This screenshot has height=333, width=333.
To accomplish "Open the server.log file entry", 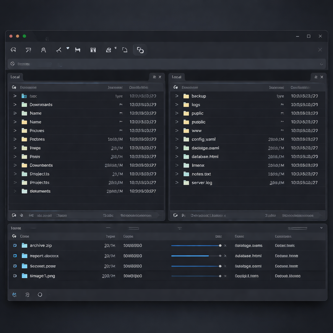I will click(x=202, y=183).
